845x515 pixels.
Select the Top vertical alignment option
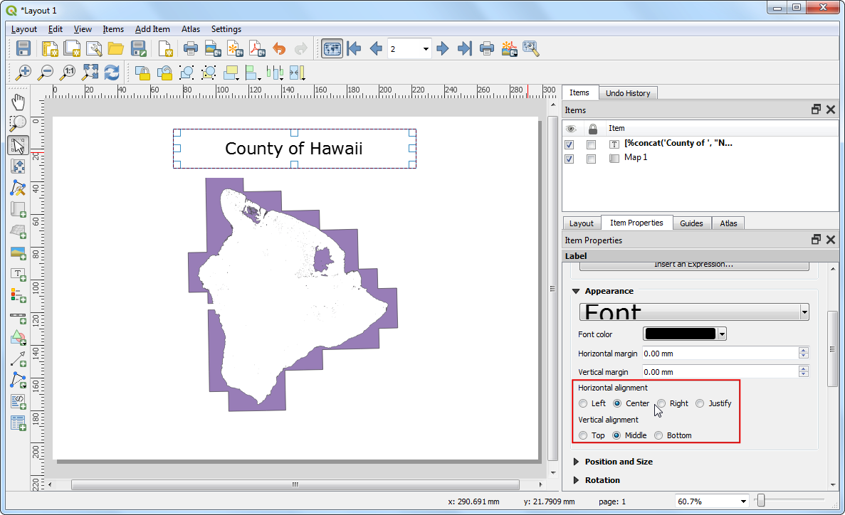tap(584, 435)
